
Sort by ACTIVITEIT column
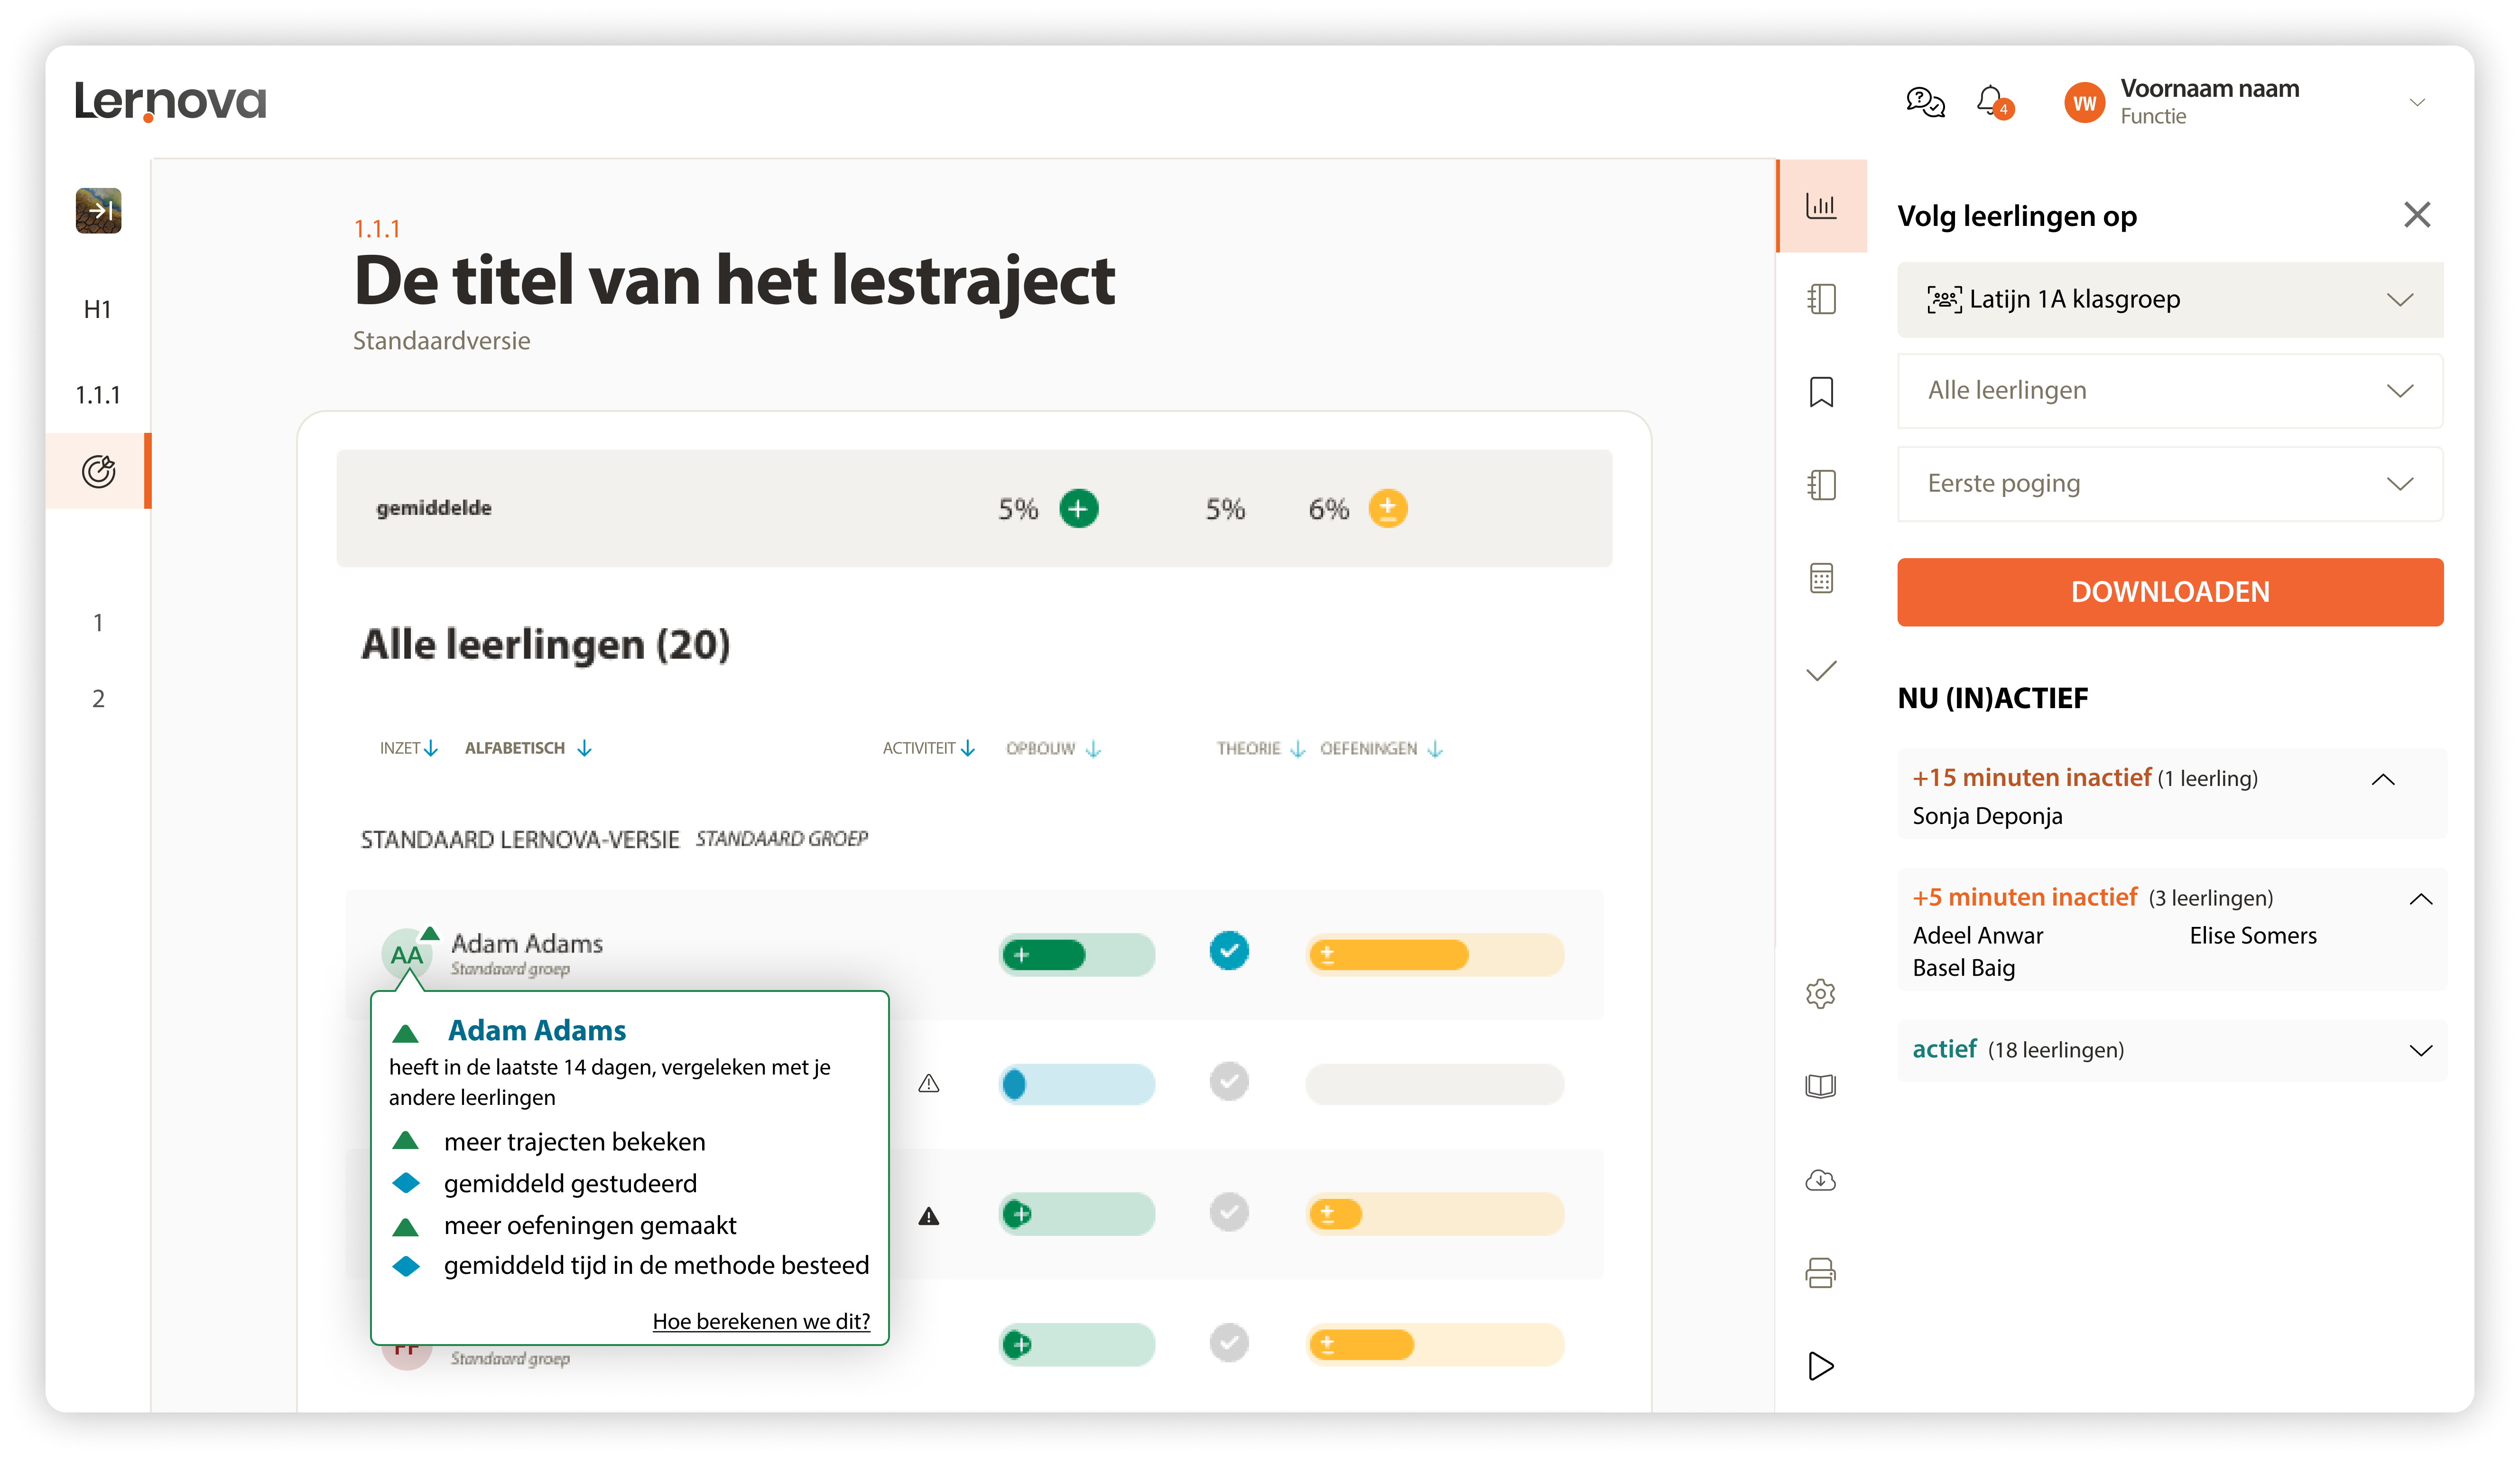pyautogui.click(x=928, y=748)
